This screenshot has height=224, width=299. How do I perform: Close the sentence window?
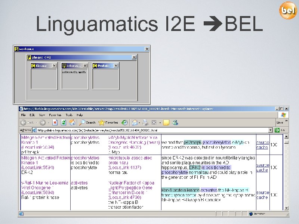pos(147,49)
